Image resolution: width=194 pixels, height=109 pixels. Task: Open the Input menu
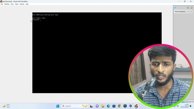click(x=17, y=4)
